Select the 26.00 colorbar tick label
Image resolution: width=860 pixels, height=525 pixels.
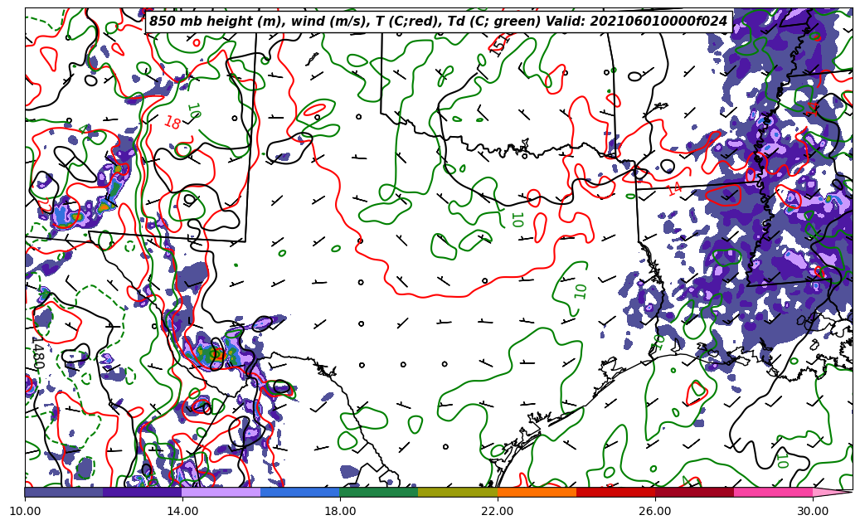coord(655,511)
